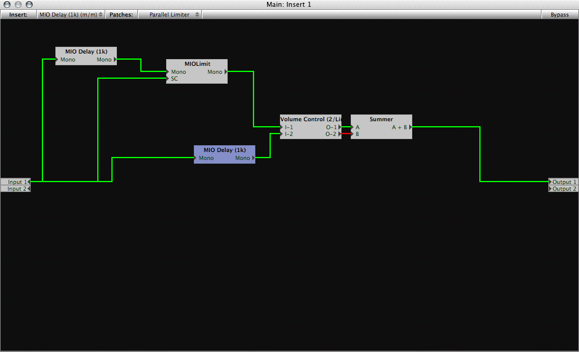The width and height of the screenshot is (579, 352).
Task: Select the Summer block
Action: click(x=381, y=127)
